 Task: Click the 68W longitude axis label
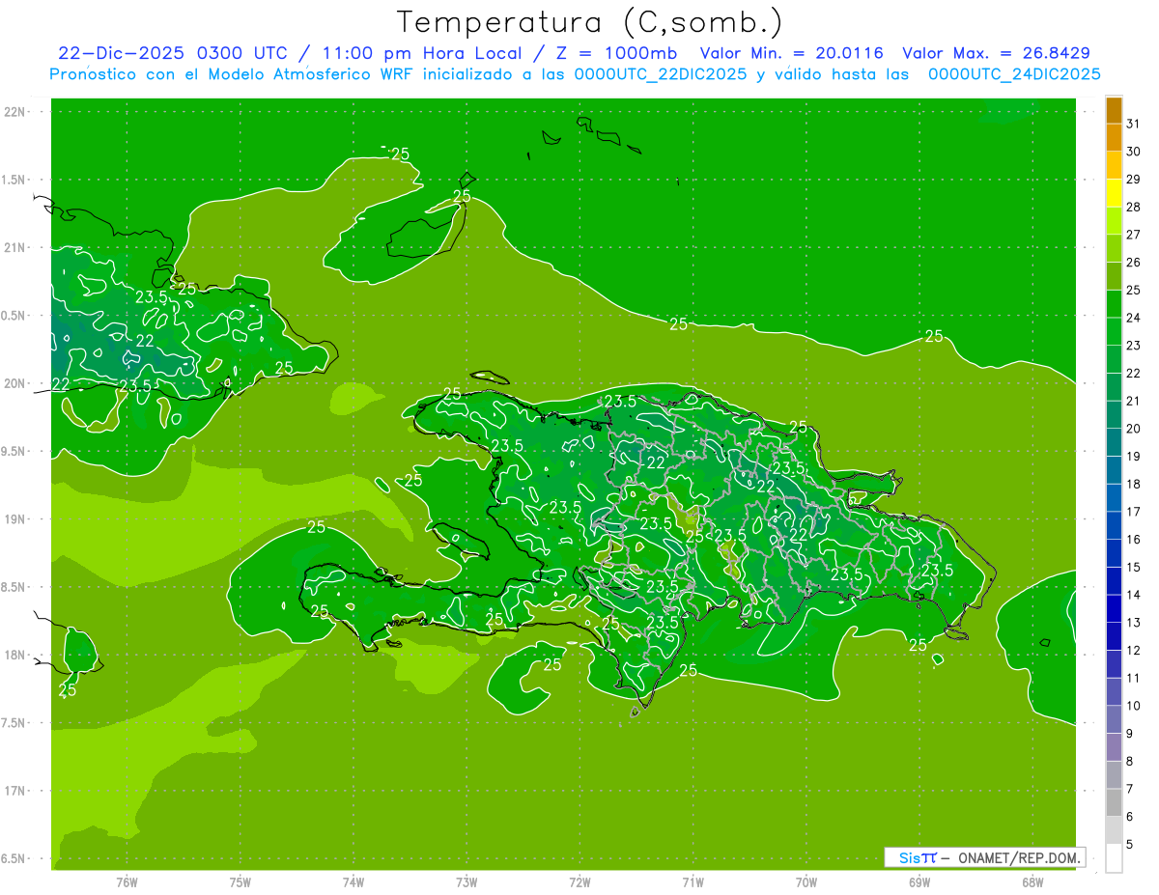1032,881
